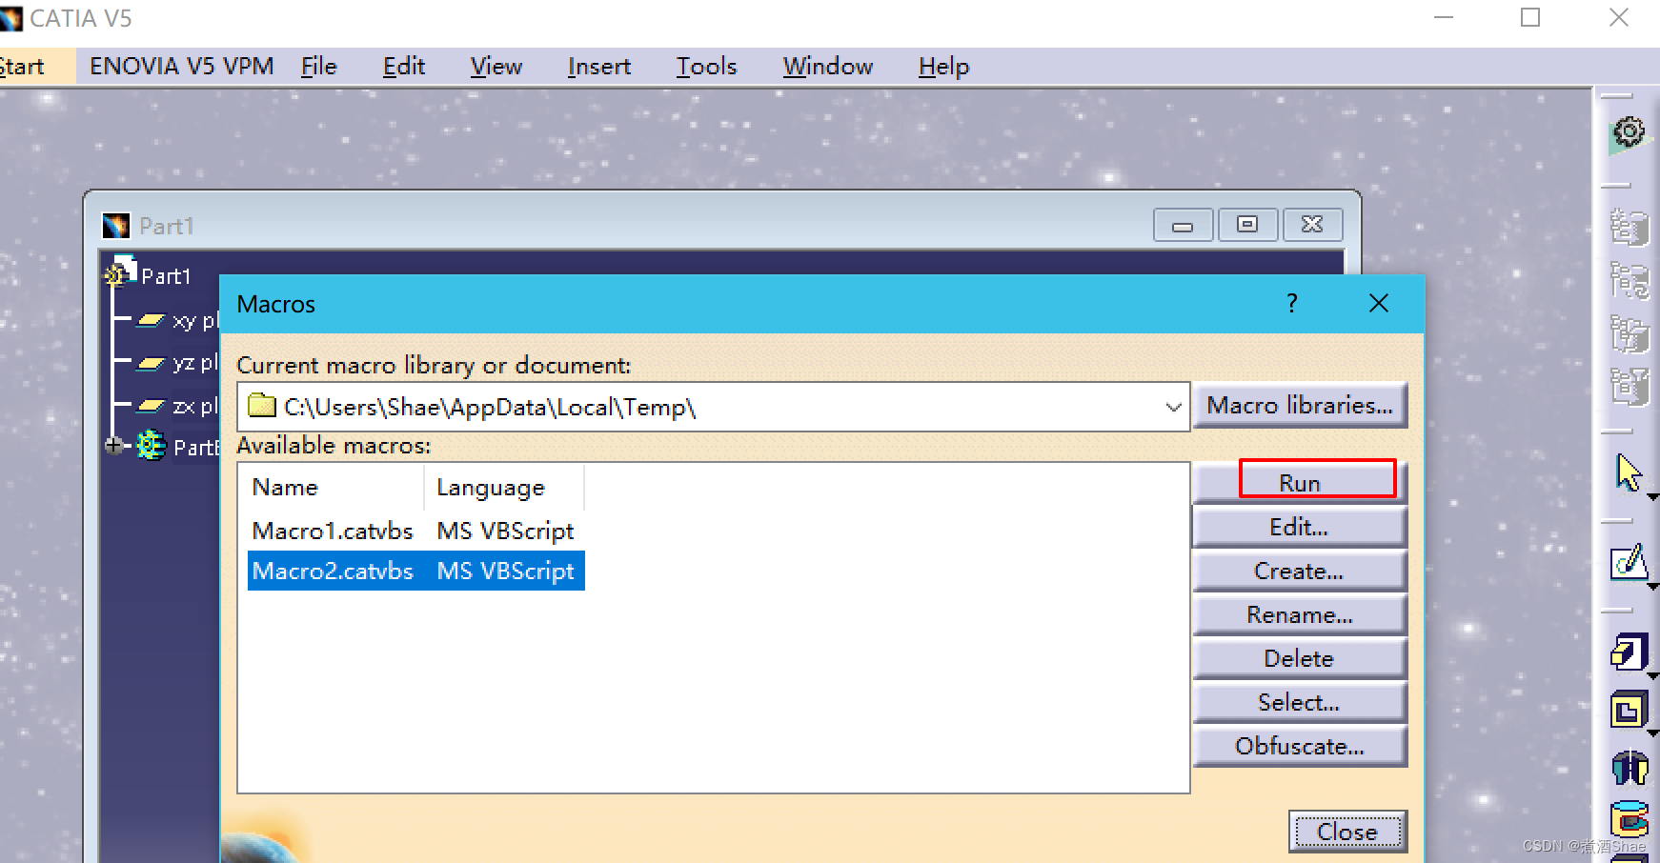Minimize the CATIA V5 main window
The image size is (1660, 863).
click(1444, 18)
